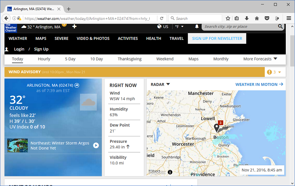Open the Firefox hamburger menu

pyautogui.click(x=289, y=18)
